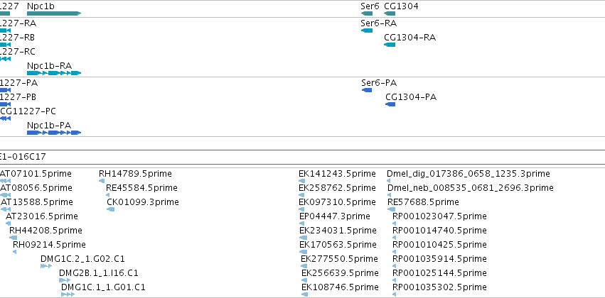Select the CG1304-PA protein glyph
The width and height of the screenshot is (605, 298).
(390, 104)
